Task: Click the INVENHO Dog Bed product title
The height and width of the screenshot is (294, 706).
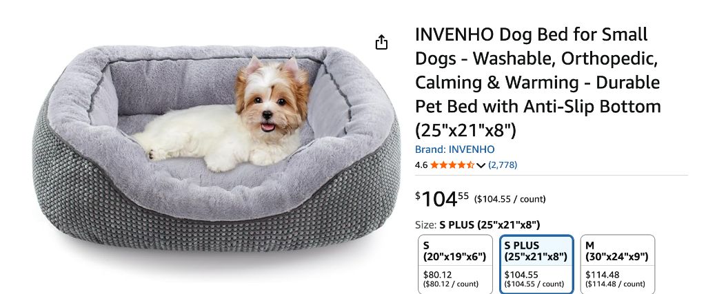Action: coord(538,83)
